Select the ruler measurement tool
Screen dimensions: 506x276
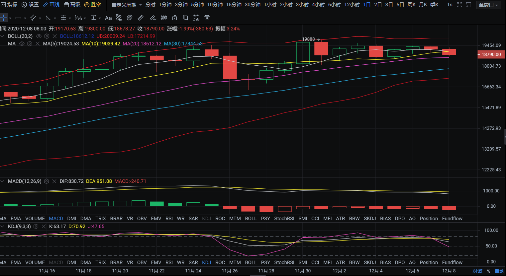tap(141, 18)
